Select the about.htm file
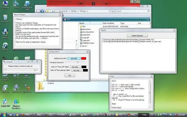 pyautogui.click(x=85, y=29)
